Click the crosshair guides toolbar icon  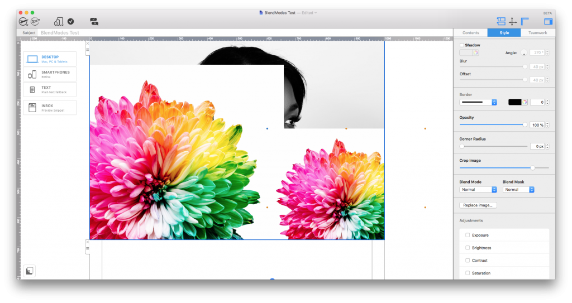[x=513, y=22]
